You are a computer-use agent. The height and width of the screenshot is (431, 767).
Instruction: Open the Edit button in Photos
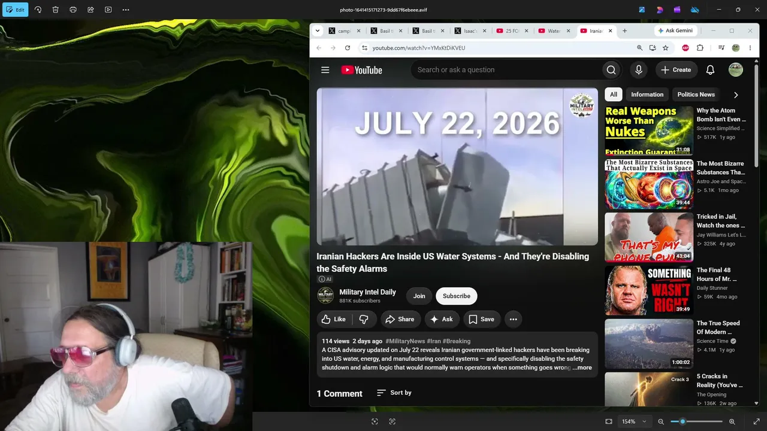tap(15, 10)
